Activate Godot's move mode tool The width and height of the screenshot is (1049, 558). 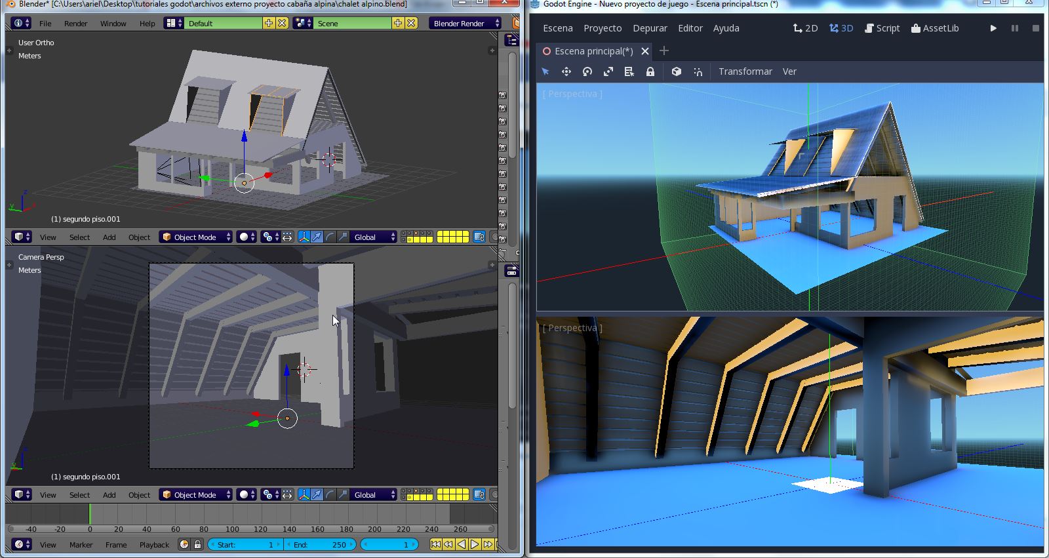click(566, 71)
